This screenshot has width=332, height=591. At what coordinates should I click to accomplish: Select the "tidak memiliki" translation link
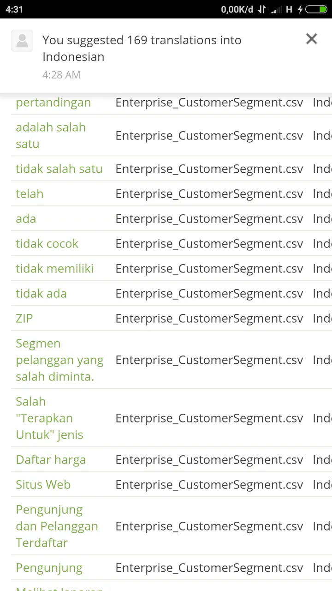pyautogui.click(x=55, y=269)
